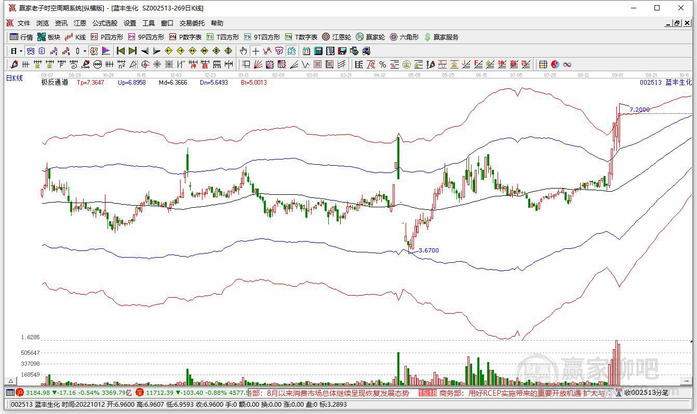
Task: Click the red 神 toolbar icon
Action: pos(193,64)
